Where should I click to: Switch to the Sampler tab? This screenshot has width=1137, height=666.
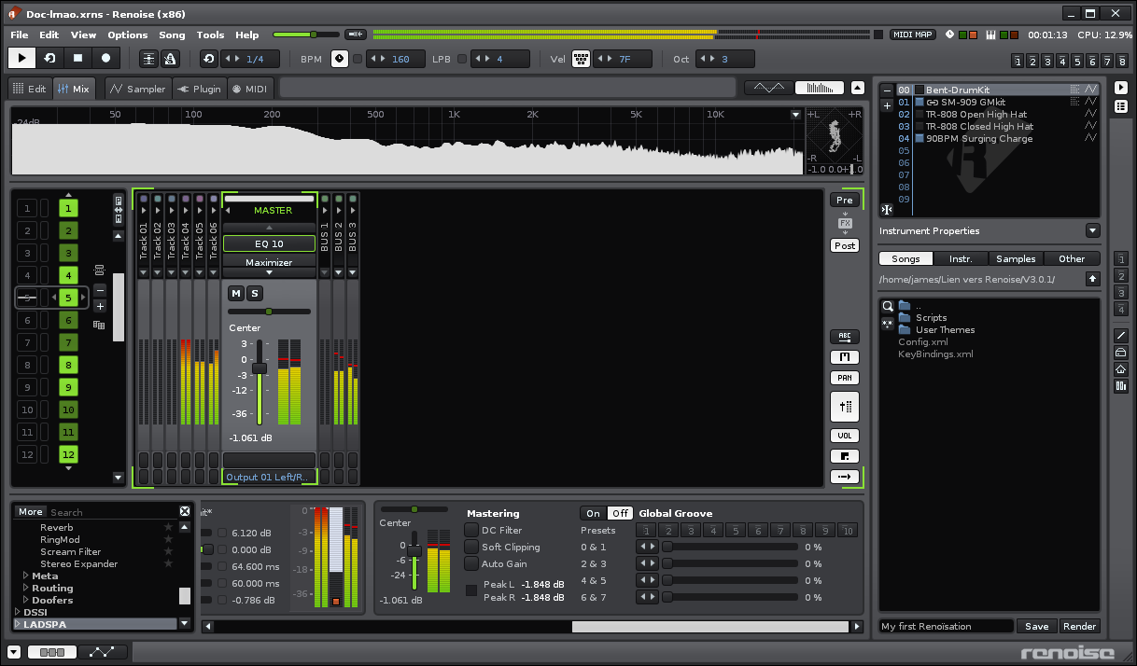[136, 89]
